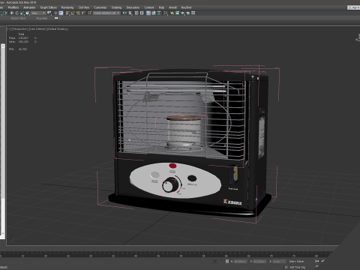Screen dimensions: 360x270
Task: Open the Create Selection Set dropdown
Action: pyautogui.click(x=106, y=13)
